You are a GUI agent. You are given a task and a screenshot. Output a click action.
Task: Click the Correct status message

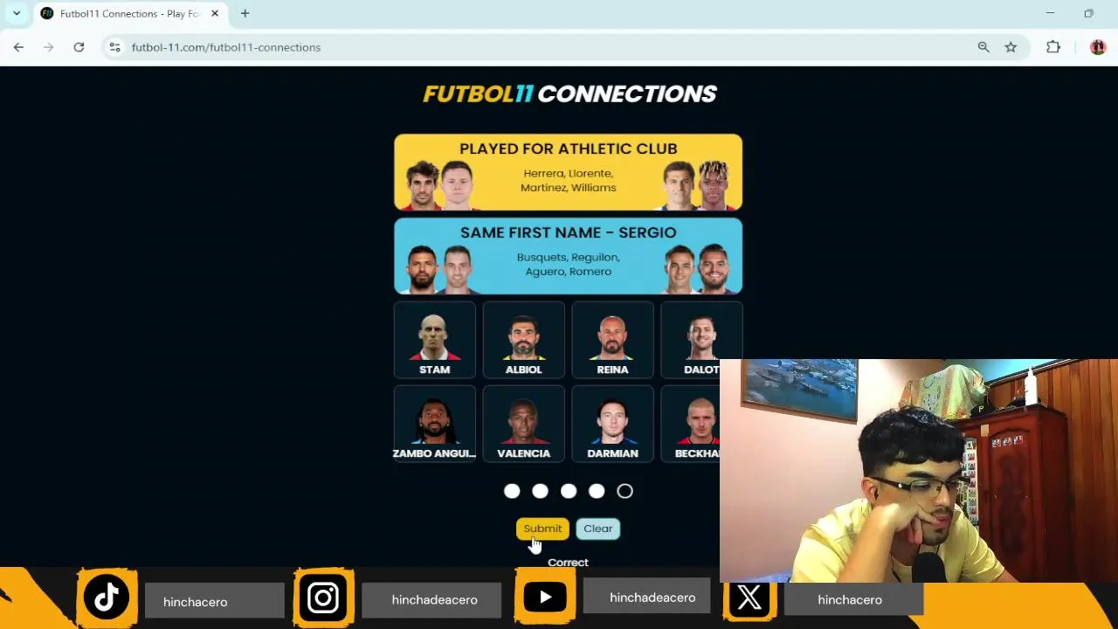568,563
